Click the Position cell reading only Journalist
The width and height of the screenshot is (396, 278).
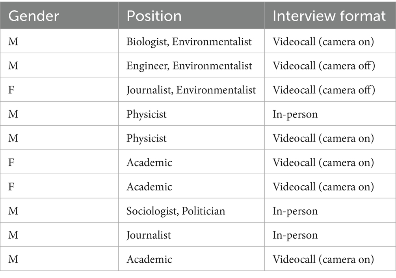pyautogui.click(x=149, y=235)
